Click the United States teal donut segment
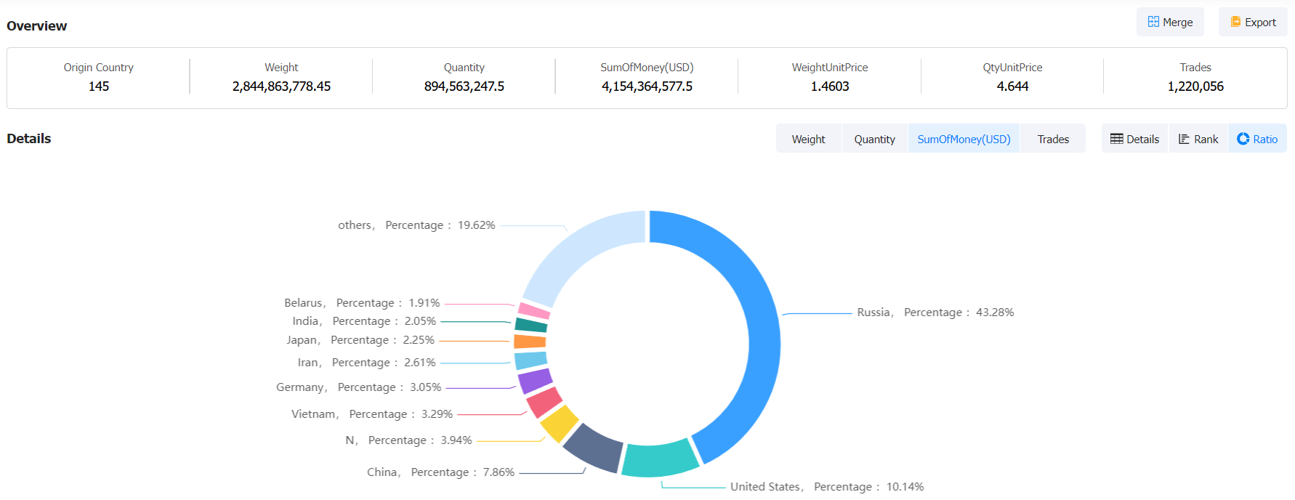The image size is (1295, 500). click(659, 459)
